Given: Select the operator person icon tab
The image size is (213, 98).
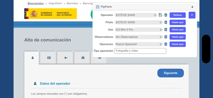Looking at the screenshot, I should coord(31,58).
